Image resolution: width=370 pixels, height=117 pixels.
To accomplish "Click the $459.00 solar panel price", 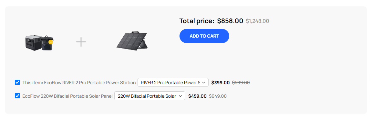I will coord(198,96).
